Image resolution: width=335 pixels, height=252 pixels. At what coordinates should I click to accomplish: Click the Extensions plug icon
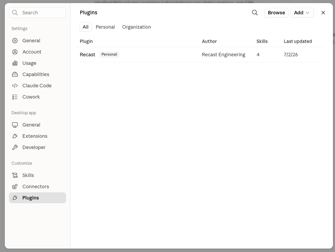pos(15,136)
